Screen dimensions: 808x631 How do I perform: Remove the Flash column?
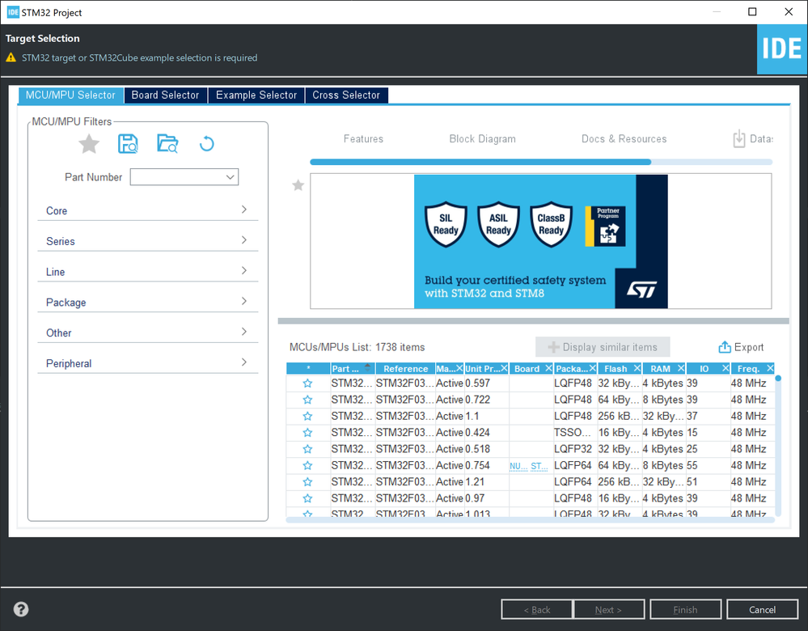pos(637,368)
